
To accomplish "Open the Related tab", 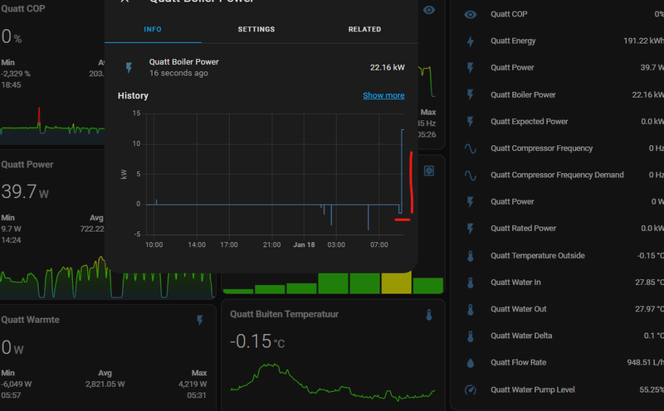I will click(364, 29).
